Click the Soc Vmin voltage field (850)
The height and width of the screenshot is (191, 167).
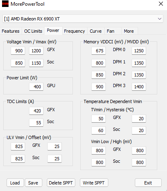(18, 63)
